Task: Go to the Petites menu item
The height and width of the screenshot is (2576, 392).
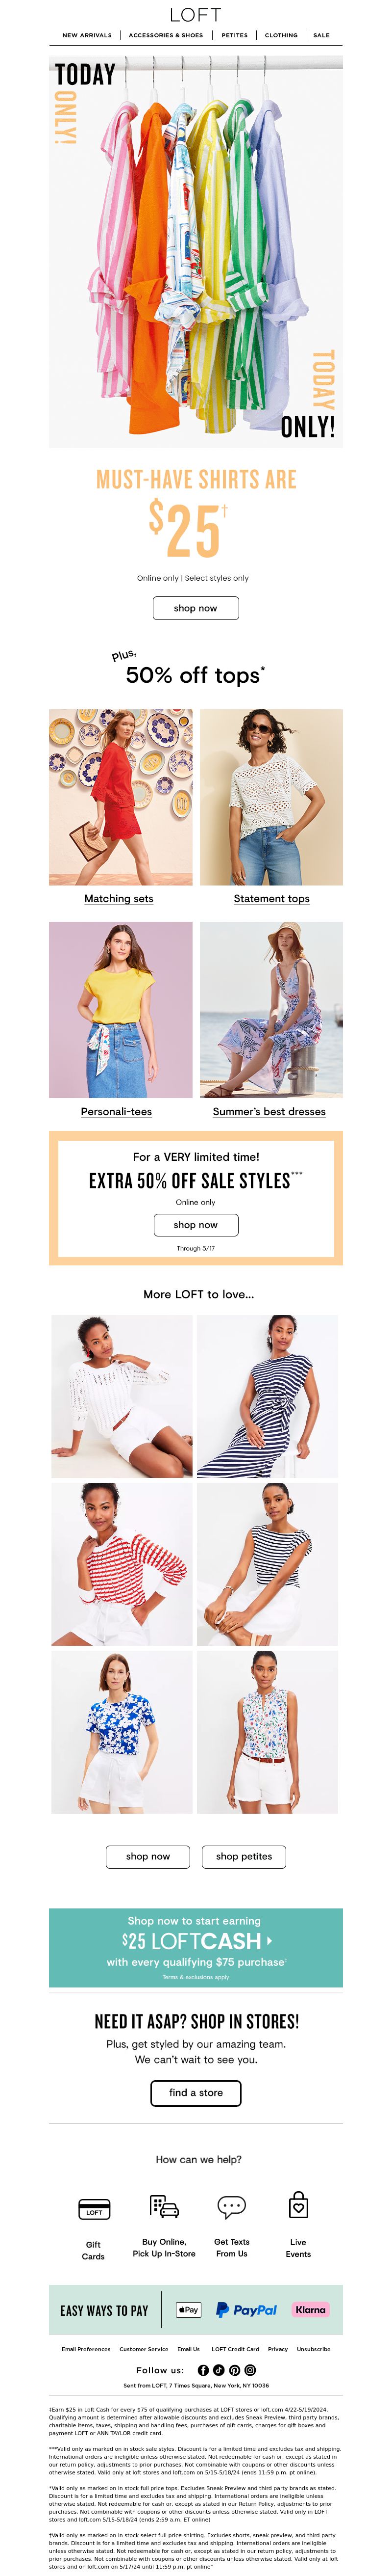Action: tap(234, 35)
